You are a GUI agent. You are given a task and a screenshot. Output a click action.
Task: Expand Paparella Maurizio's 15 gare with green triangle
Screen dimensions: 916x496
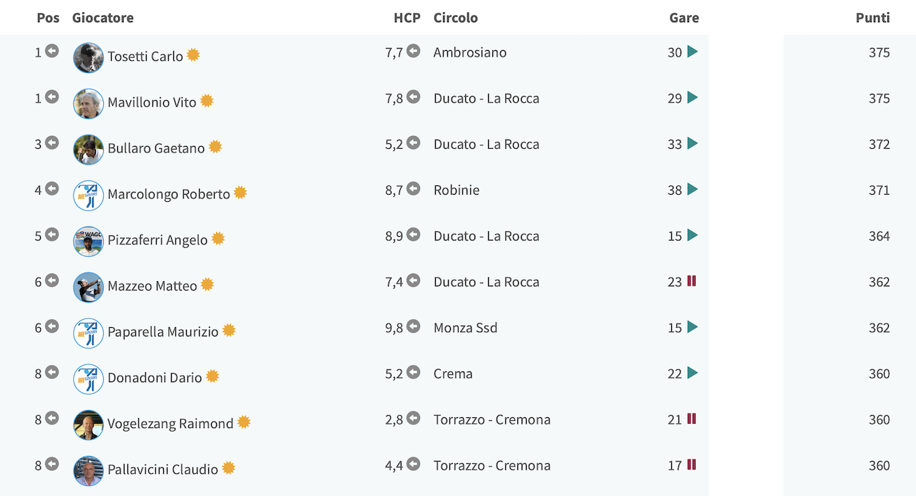tap(692, 326)
